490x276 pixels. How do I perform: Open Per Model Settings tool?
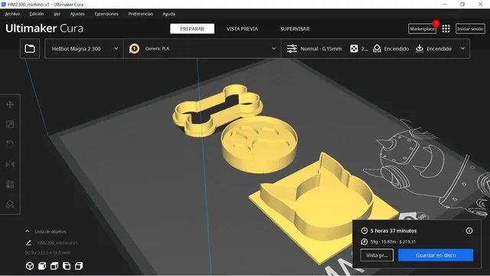coord(10,184)
